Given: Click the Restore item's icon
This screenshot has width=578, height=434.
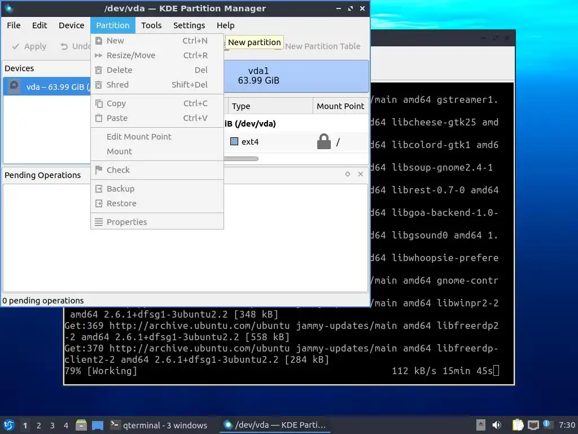Looking at the screenshot, I should click(x=99, y=203).
